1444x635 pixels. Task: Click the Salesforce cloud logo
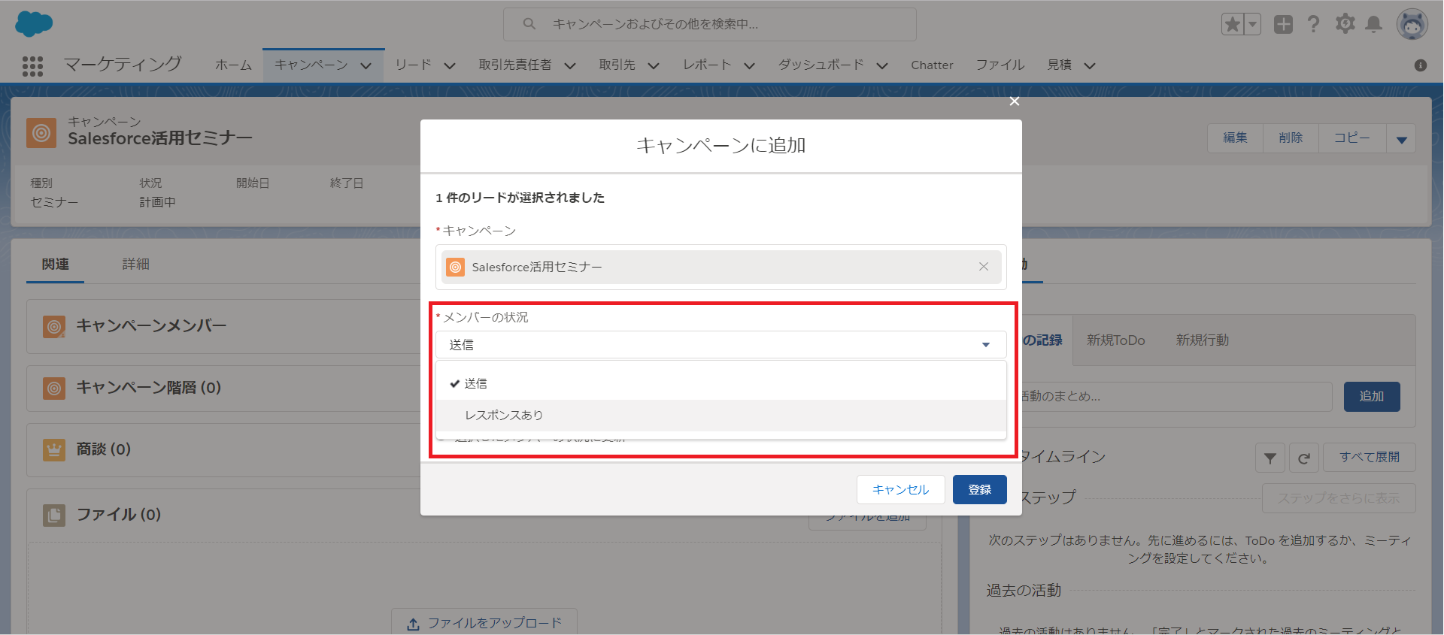tap(34, 24)
